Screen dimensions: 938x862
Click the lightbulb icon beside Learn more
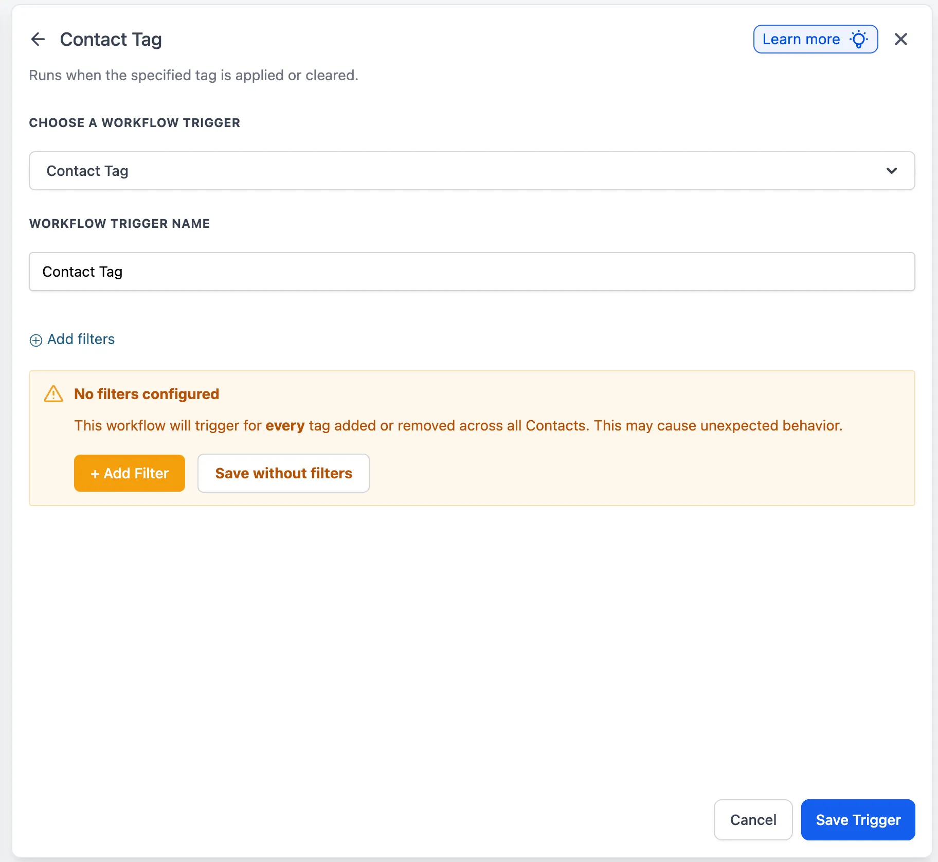pyautogui.click(x=858, y=39)
